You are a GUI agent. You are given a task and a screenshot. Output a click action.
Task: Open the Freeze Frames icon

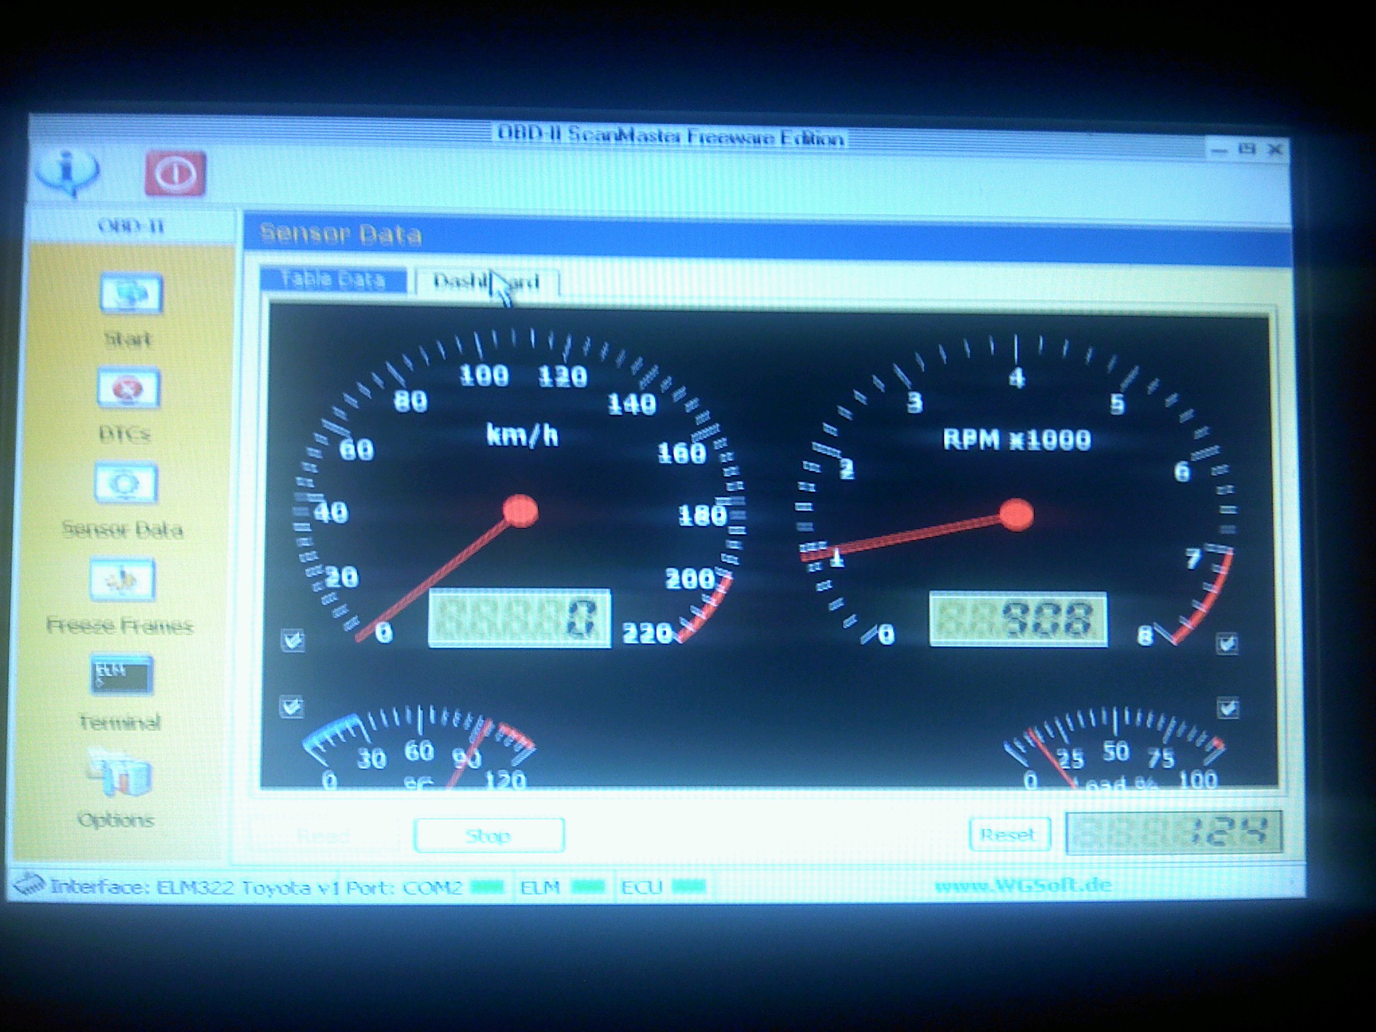[122, 579]
